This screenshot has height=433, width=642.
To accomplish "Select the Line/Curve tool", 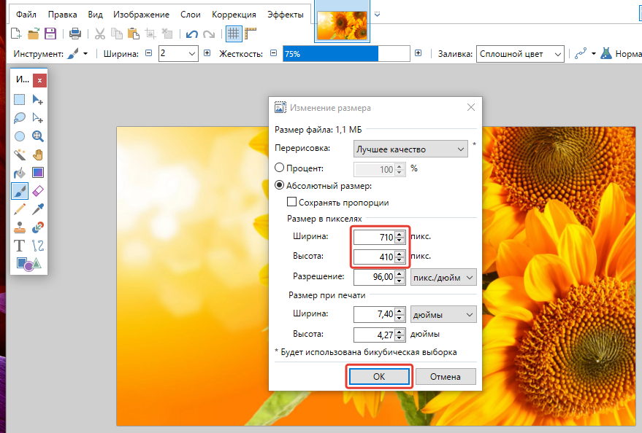I will coord(38,246).
